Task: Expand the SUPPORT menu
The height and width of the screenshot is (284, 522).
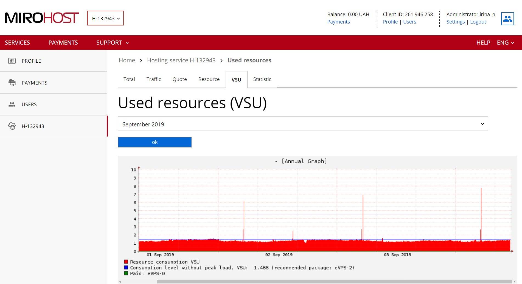Action: (112, 43)
